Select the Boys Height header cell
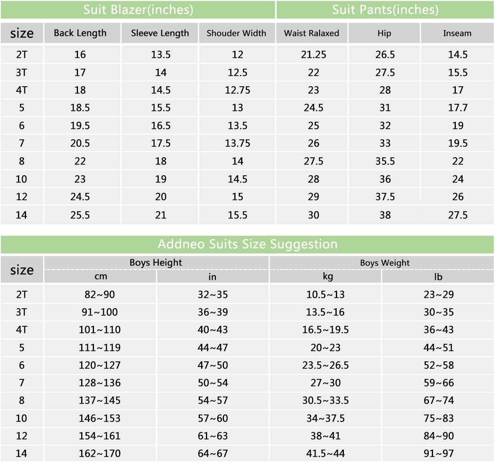The height and width of the screenshot is (462, 495). coord(156,262)
